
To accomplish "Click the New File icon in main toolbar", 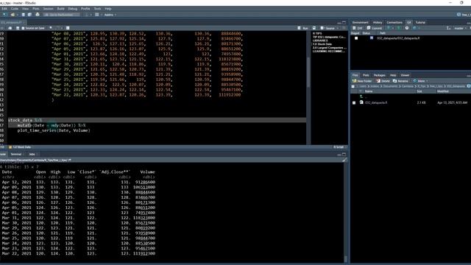I will tap(4, 15).
